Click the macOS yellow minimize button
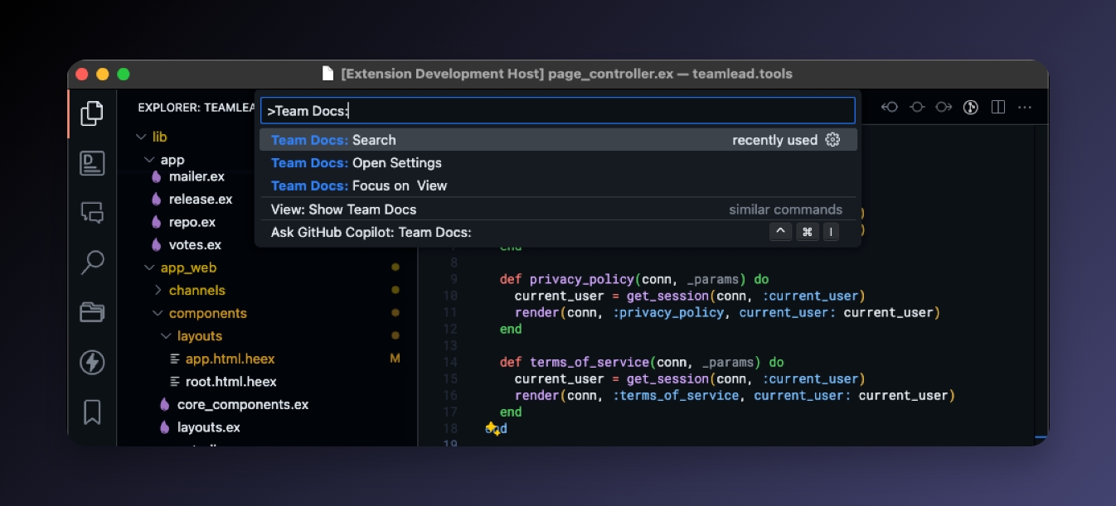The height and width of the screenshot is (506, 1116). [103, 74]
